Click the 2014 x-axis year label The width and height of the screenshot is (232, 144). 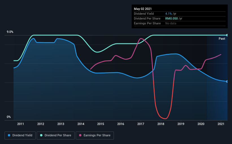pyautogui.click(x=81, y=124)
